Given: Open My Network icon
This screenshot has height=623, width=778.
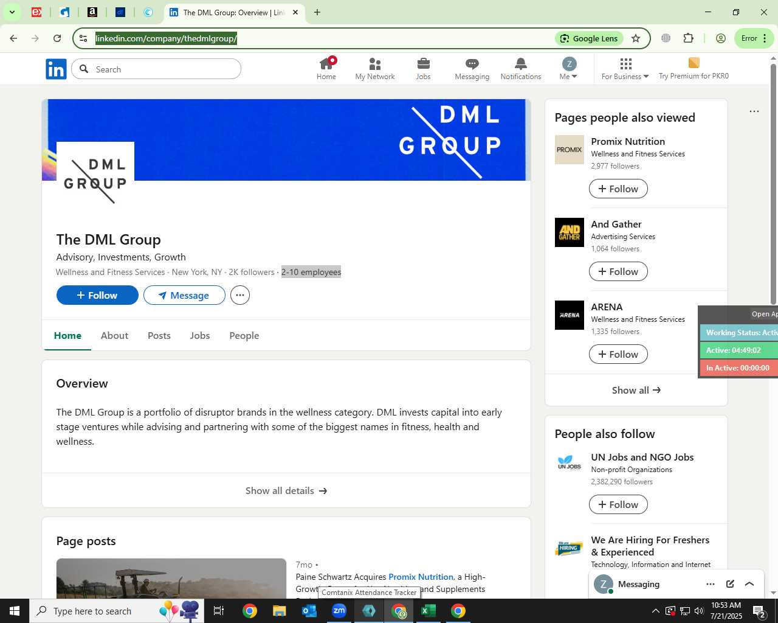Looking at the screenshot, I should (x=375, y=69).
